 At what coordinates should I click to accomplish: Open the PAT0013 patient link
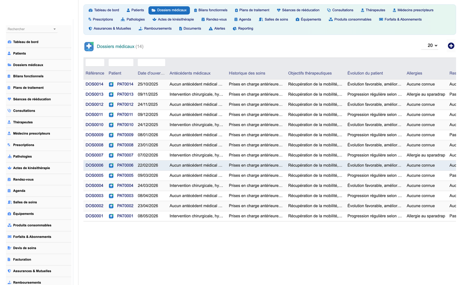click(125, 94)
